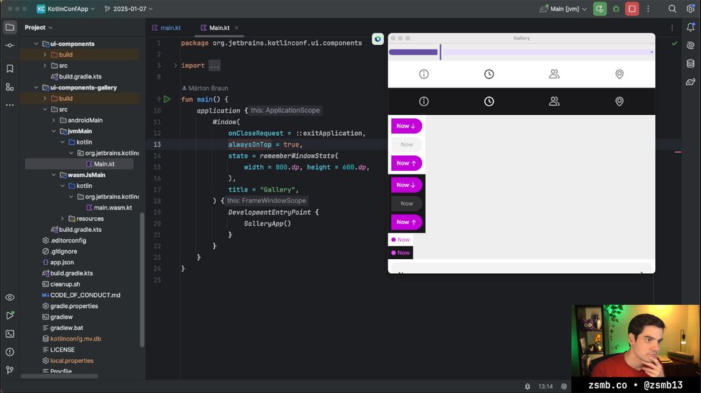Viewport: 701px width, 393px height.
Task: Toggle the grey Now button on light background
Action: [407, 144]
